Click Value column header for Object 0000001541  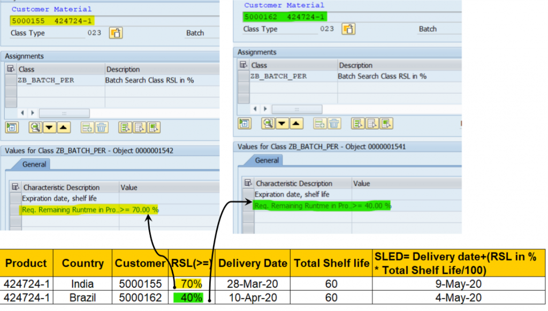[x=407, y=184]
